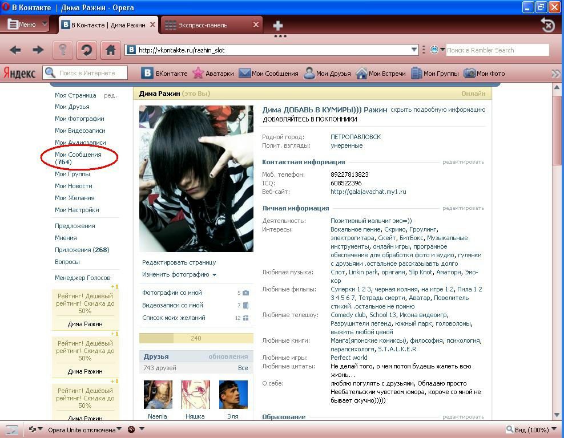The width and height of the screenshot is (564, 438).
Task: Click the film icon beside Видеозаписи со мной
Action: (x=245, y=306)
